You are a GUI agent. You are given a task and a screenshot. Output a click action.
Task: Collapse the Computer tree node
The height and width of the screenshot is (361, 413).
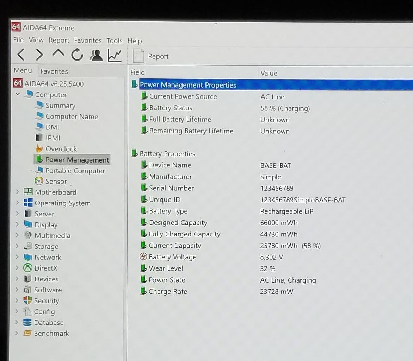point(18,94)
